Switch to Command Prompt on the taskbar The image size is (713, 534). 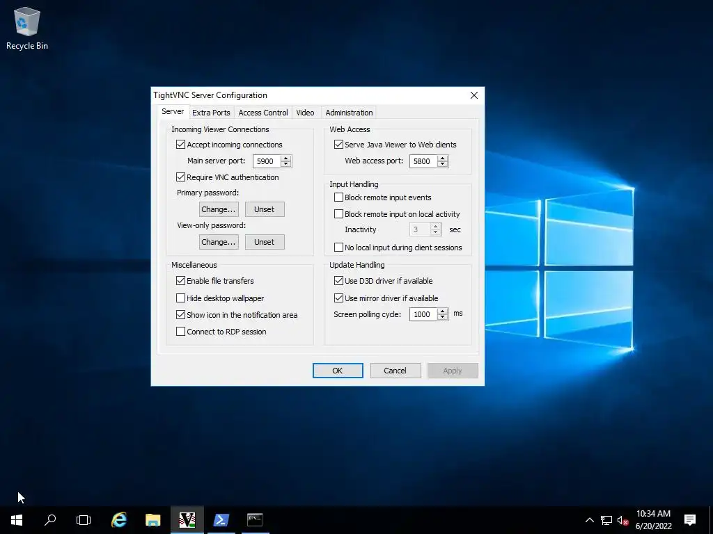click(x=255, y=520)
